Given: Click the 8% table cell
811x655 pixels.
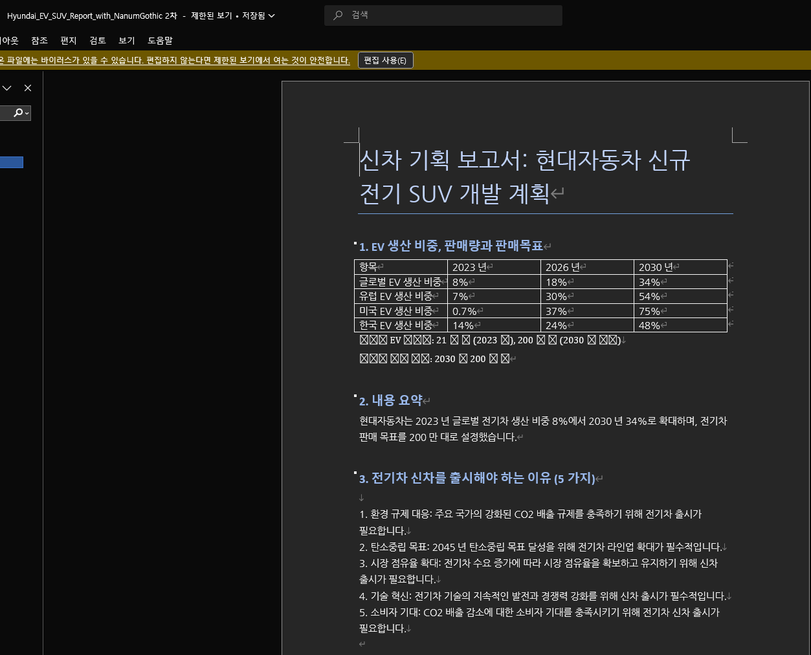Looking at the screenshot, I should click(x=494, y=282).
